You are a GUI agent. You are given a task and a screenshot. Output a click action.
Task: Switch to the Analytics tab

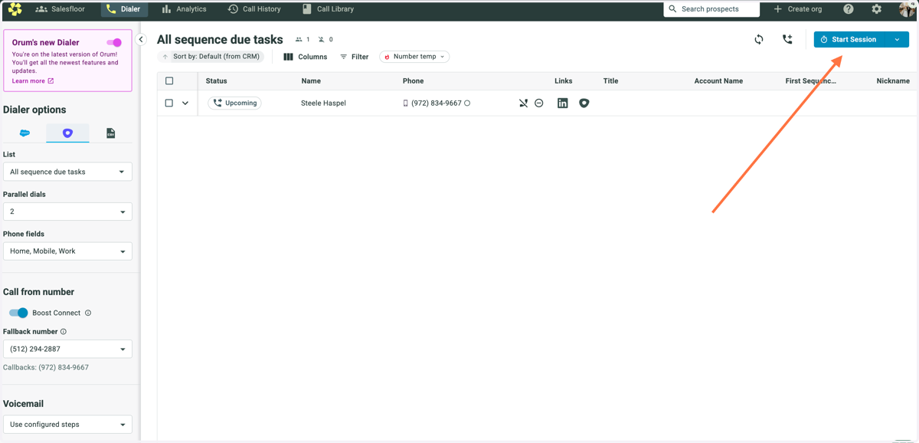pyautogui.click(x=184, y=9)
